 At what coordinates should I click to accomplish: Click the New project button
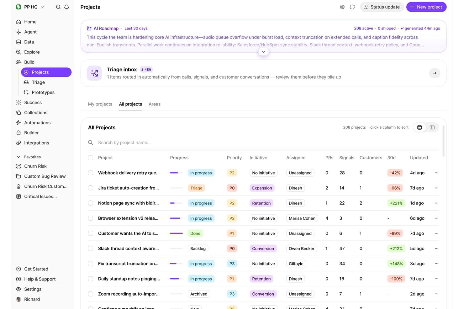pyautogui.click(x=426, y=7)
